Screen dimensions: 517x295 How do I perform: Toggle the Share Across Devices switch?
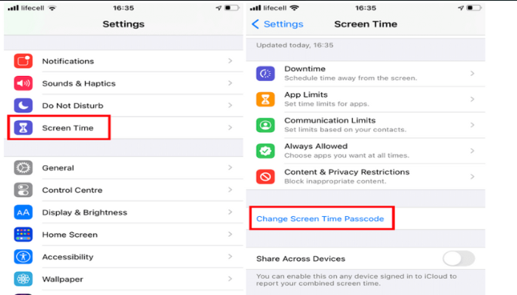click(459, 258)
